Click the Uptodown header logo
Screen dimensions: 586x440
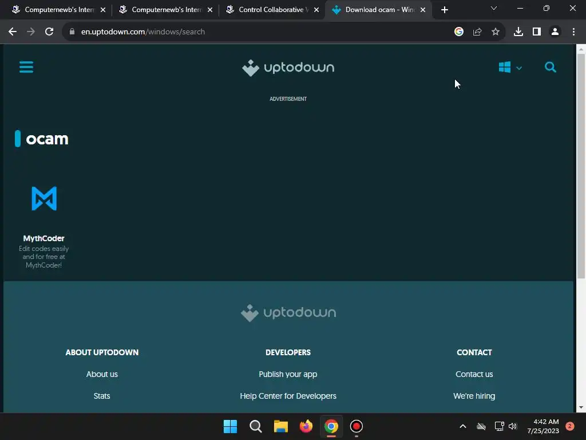click(288, 68)
